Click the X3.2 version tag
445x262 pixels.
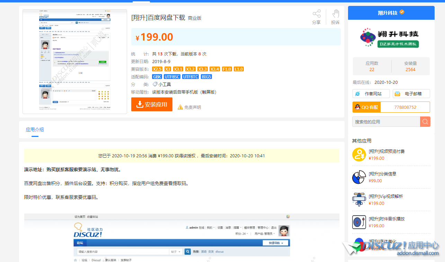click(190, 69)
